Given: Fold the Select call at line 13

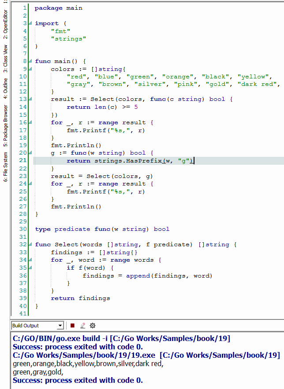Looking at the screenshot, I should [x=30, y=100].
